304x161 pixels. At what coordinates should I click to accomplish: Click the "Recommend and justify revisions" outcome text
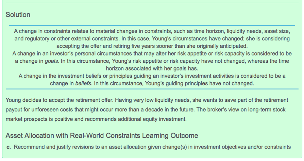(x=152, y=147)
